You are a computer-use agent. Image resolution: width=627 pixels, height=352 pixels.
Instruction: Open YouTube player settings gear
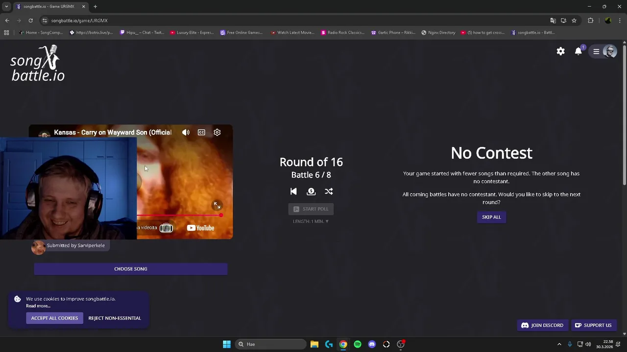point(217,132)
